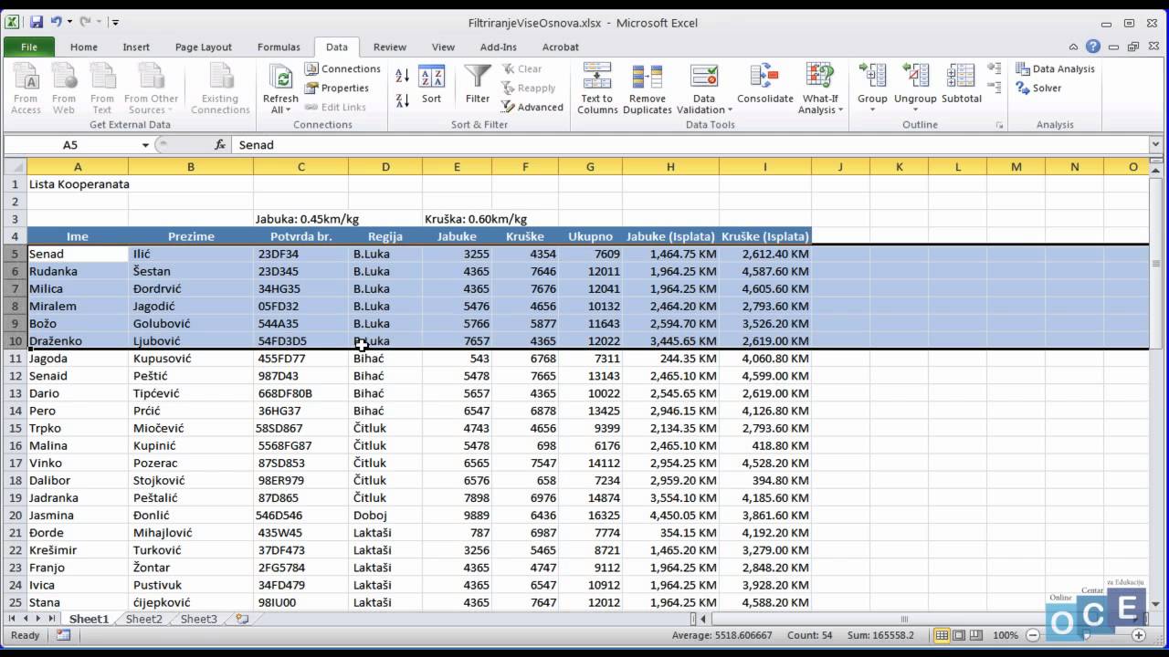Viewport: 1169px width, 657px height.
Task: Open the Review tab
Action: click(390, 47)
